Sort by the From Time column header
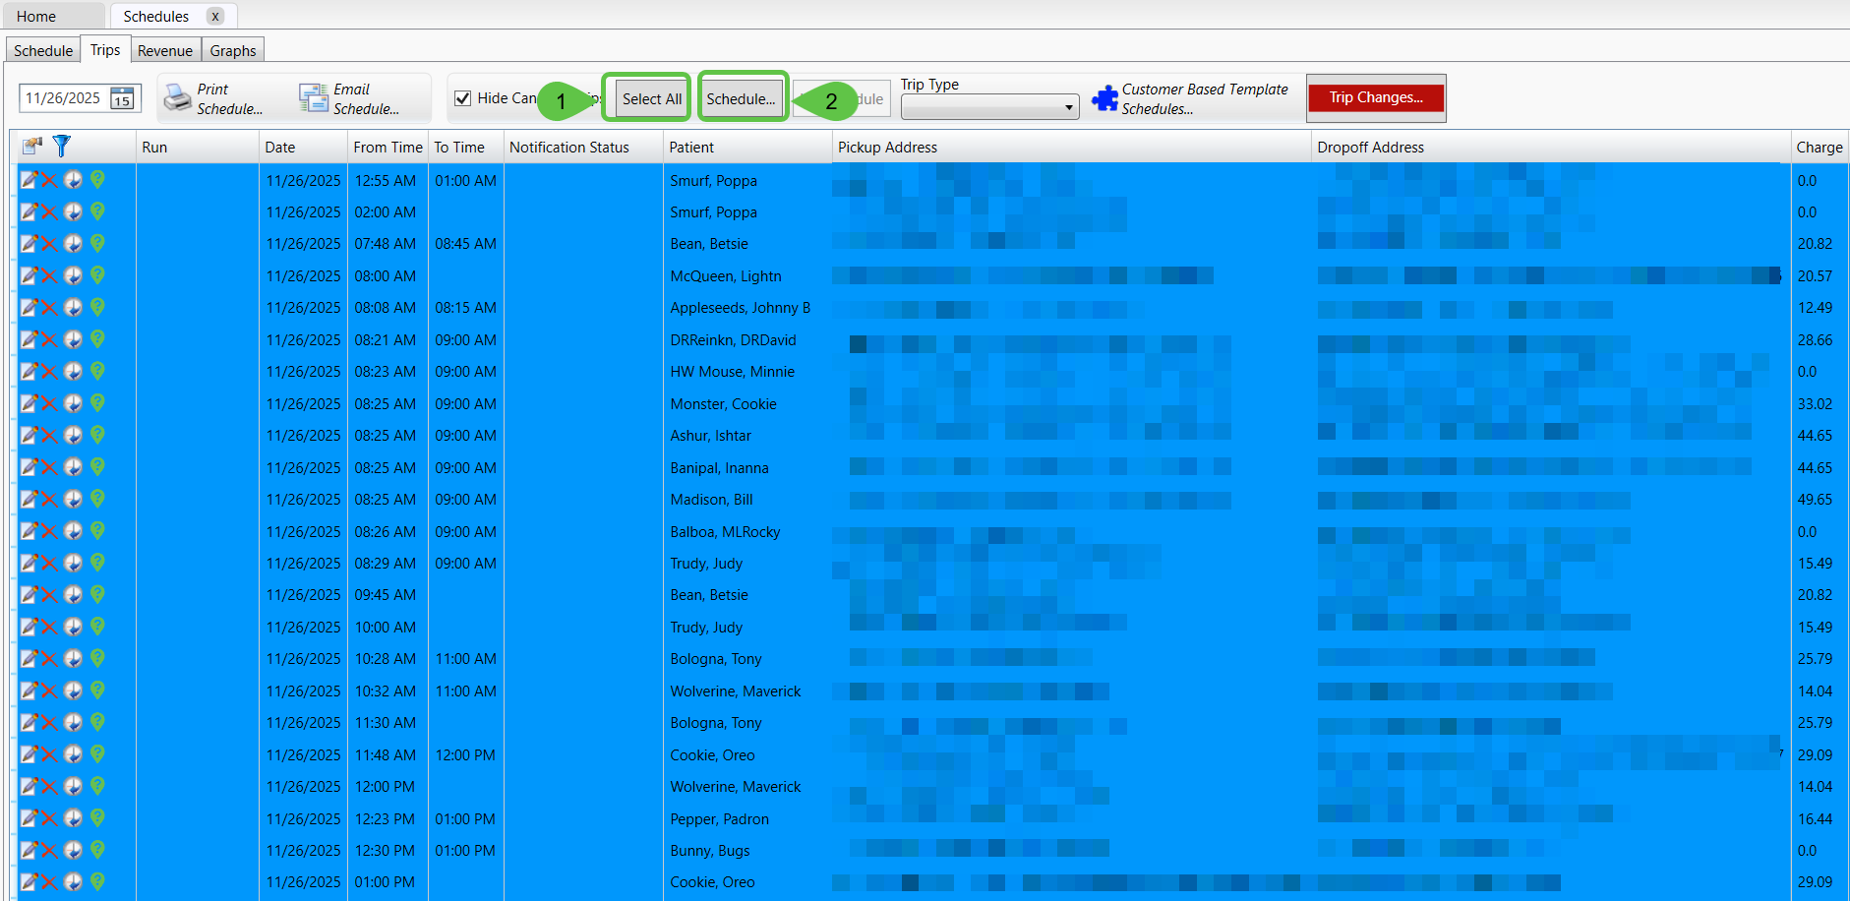Image resolution: width=1850 pixels, height=901 pixels. point(388,147)
